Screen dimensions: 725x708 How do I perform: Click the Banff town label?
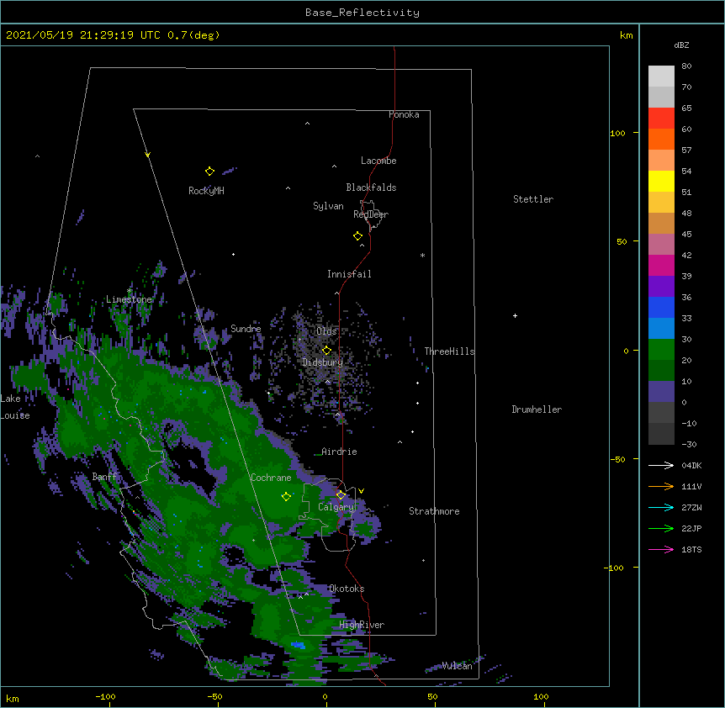104,477
